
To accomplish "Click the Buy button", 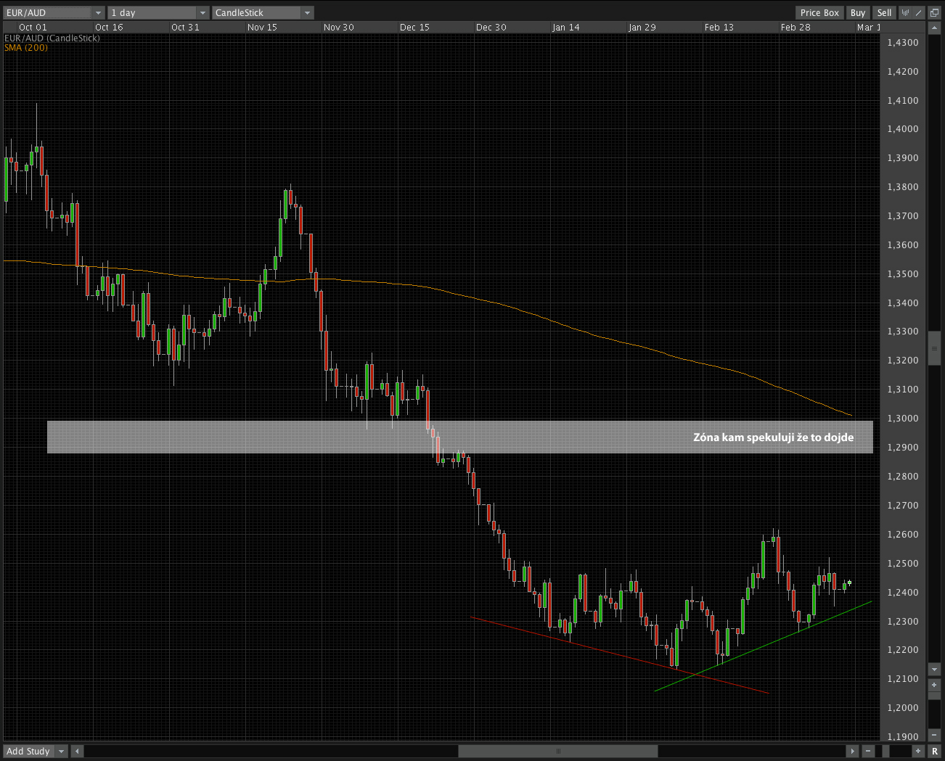I will 858,12.
